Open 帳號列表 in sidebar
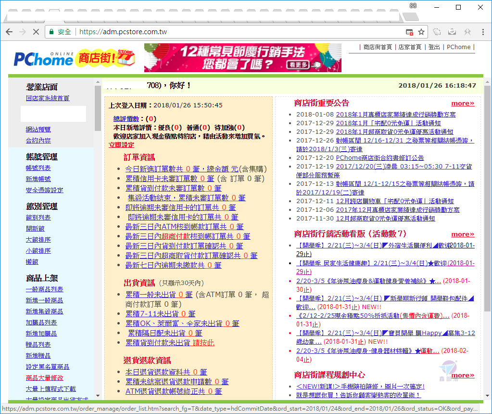The image size is (492, 414). pos(38,168)
